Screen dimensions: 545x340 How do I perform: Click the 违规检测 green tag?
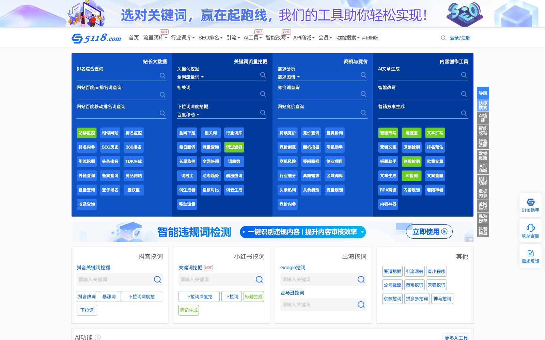411,161
